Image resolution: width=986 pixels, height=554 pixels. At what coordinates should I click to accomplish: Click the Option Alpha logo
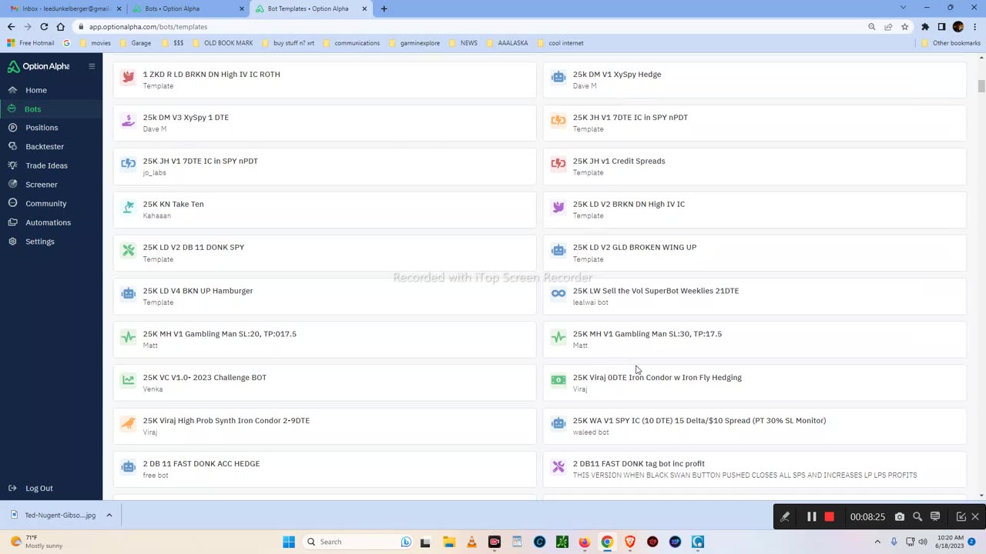[x=39, y=66]
